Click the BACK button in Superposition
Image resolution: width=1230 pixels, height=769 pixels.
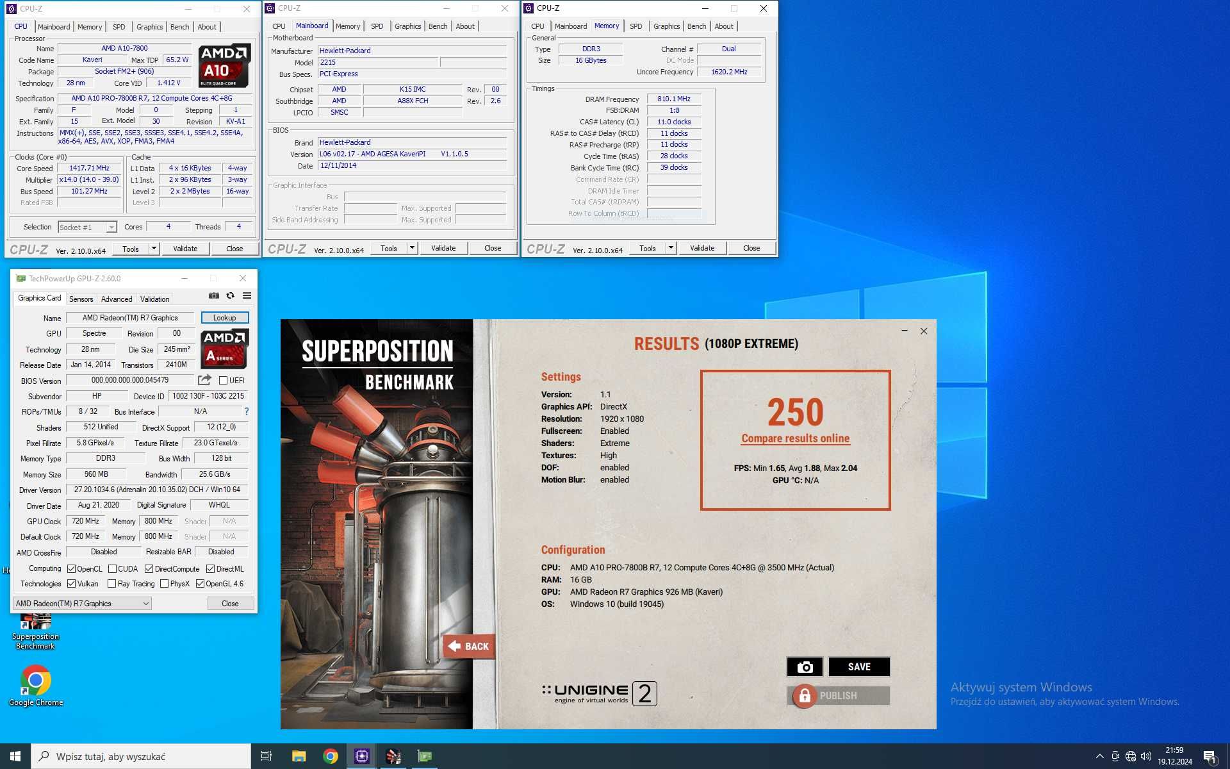(x=469, y=646)
